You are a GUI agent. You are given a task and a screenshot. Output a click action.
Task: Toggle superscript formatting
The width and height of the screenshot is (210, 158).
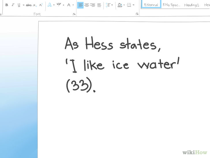[41, 5]
